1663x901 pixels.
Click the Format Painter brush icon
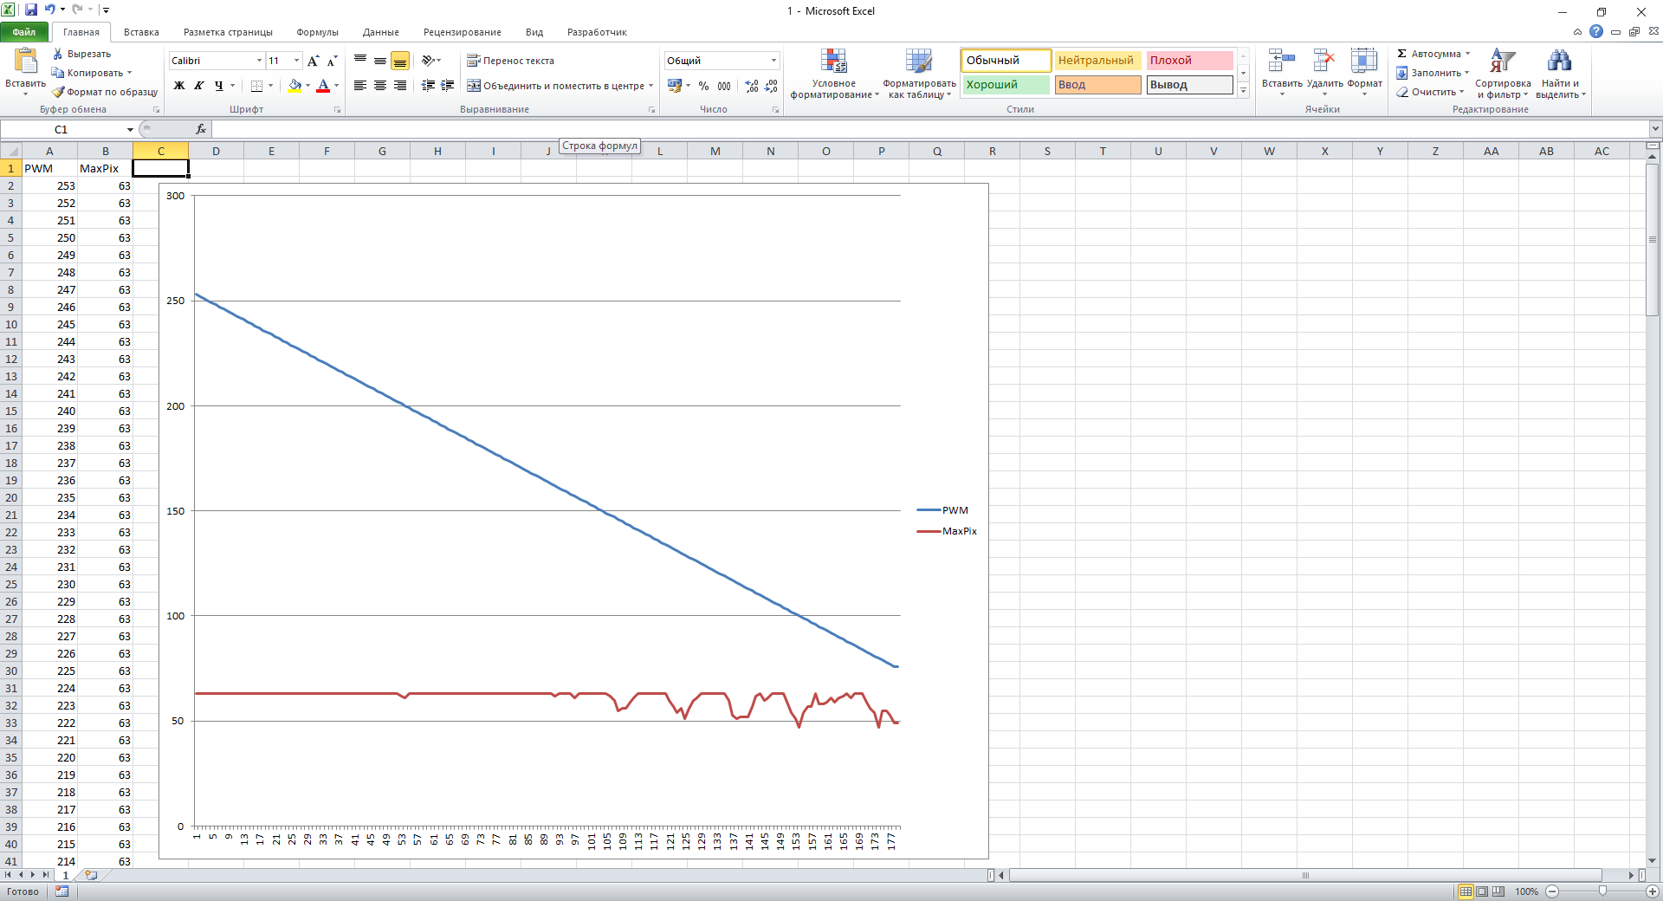58,92
